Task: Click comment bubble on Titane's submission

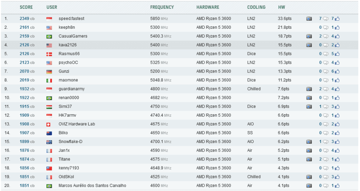Action: pyautogui.click(x=326, y=159)
